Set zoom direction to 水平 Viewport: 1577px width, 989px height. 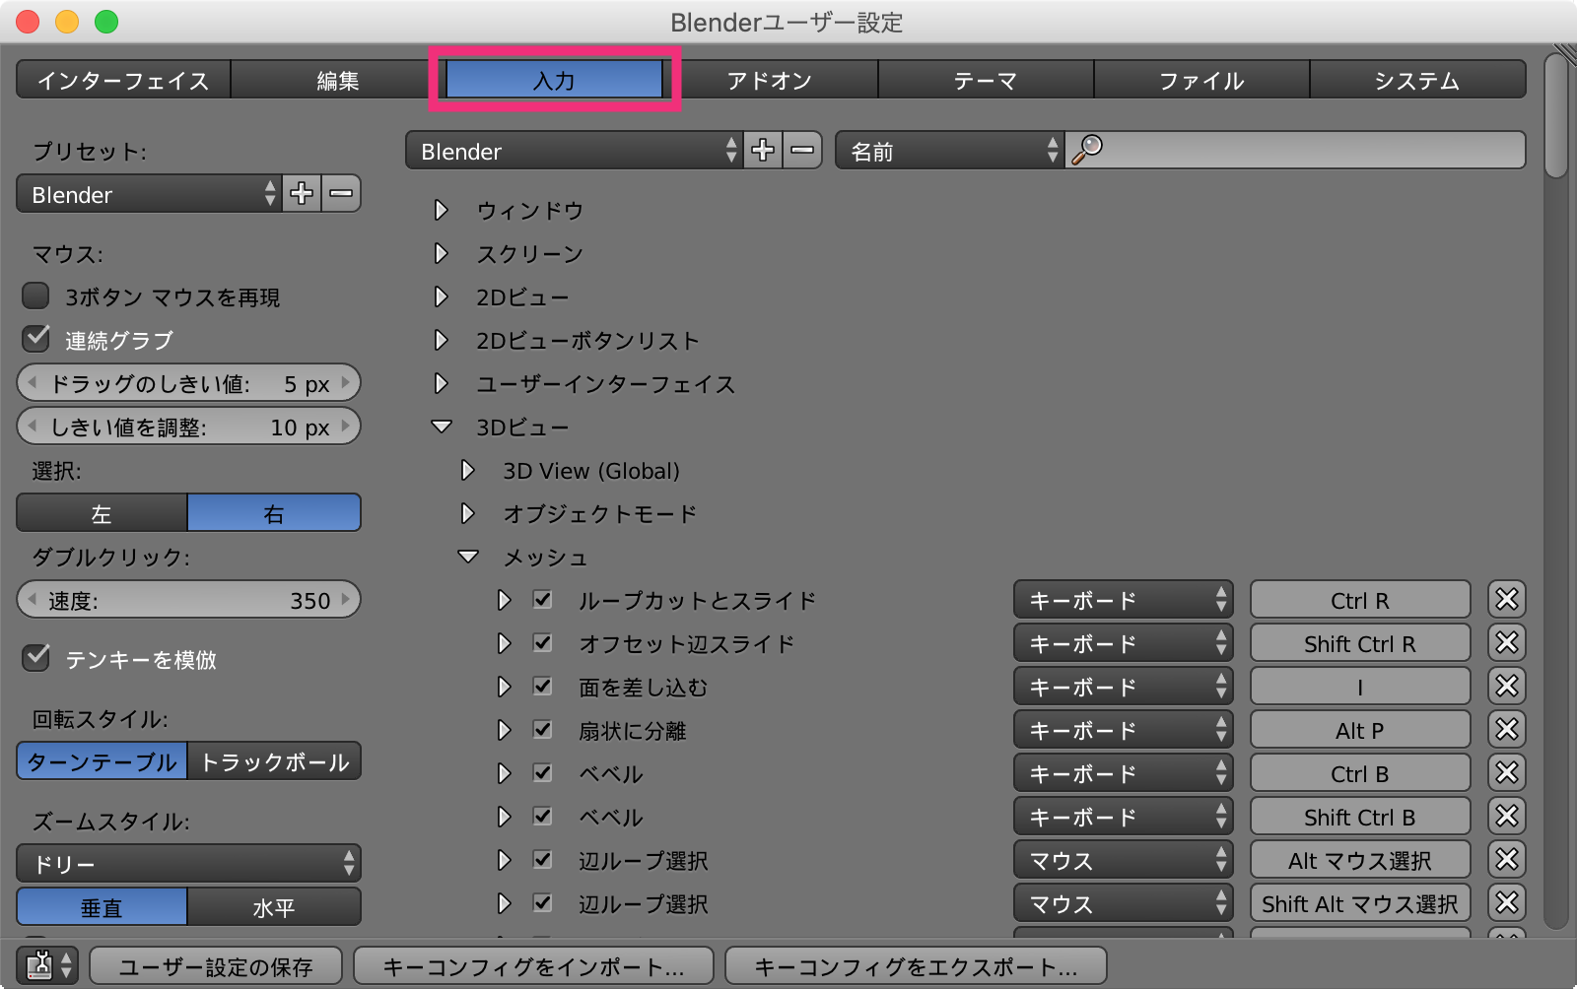[274, 907]
